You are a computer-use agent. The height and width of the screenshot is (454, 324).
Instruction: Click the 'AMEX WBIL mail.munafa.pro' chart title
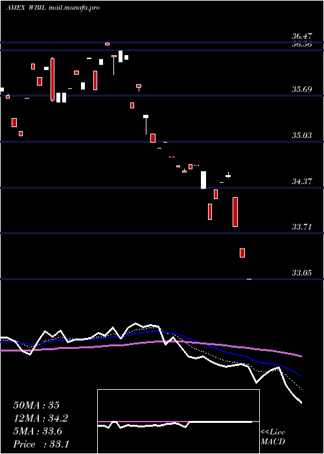[x=53, y=8]
